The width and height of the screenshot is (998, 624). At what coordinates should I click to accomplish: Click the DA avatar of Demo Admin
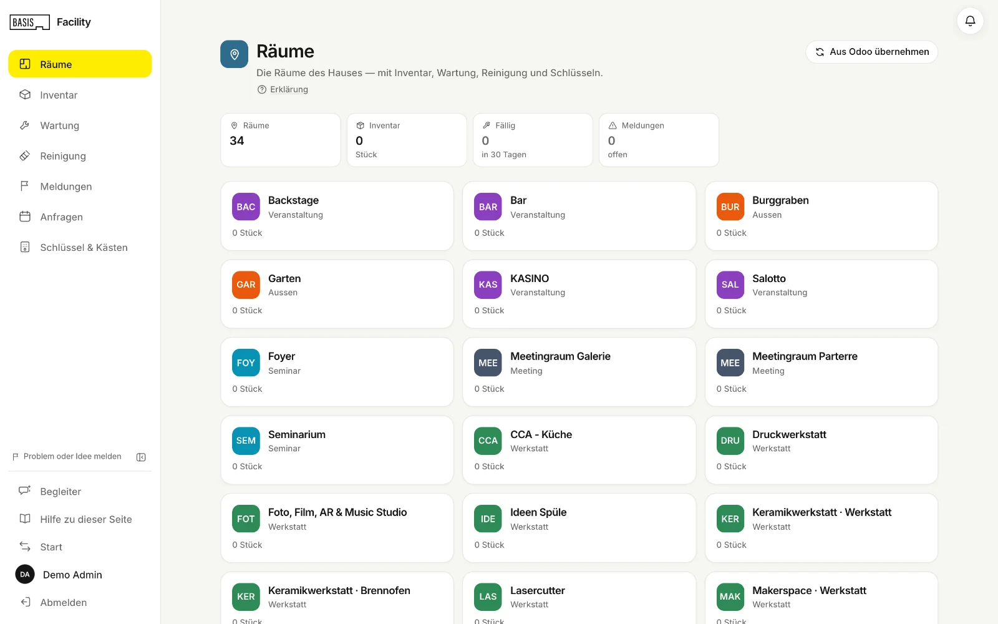coord(25,574)
